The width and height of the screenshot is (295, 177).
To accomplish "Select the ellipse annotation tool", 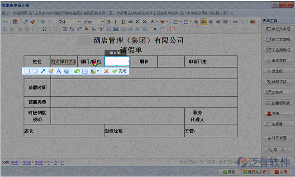I will pyautogui.click(x=35, y=71).
